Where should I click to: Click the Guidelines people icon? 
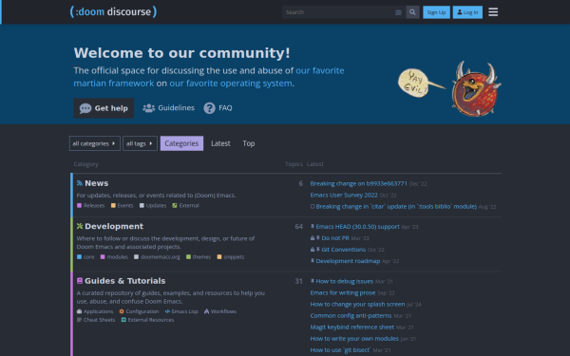pyautogui.click(x=149, y=108)
